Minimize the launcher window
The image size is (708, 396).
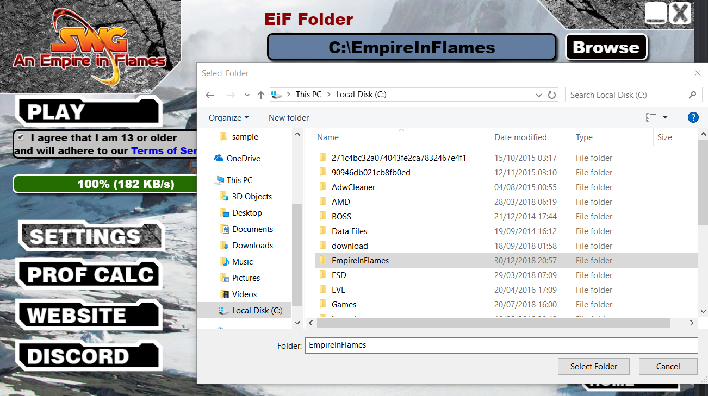point(656,12)
